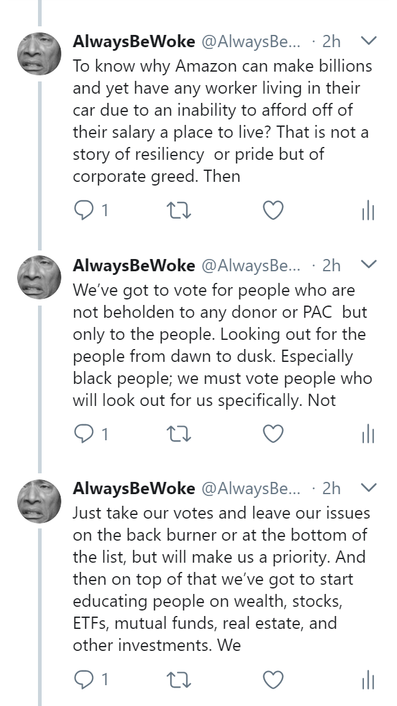The height and width of the screenshot is (706, 397).
Task: Expand options chevron on Amazon tweet
Action: [x=368, y=42]
